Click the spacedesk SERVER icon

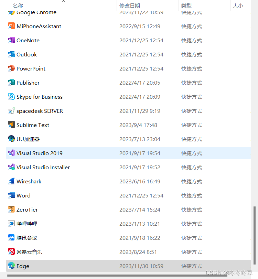point(11,111)
